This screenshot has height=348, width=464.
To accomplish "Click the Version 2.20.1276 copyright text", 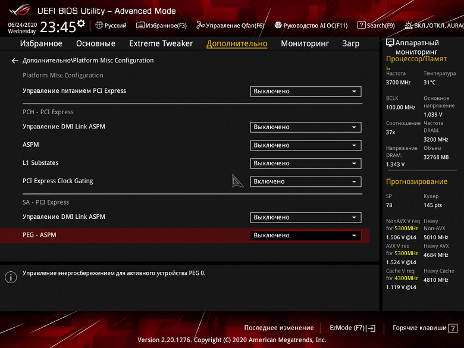I will 232,340.
